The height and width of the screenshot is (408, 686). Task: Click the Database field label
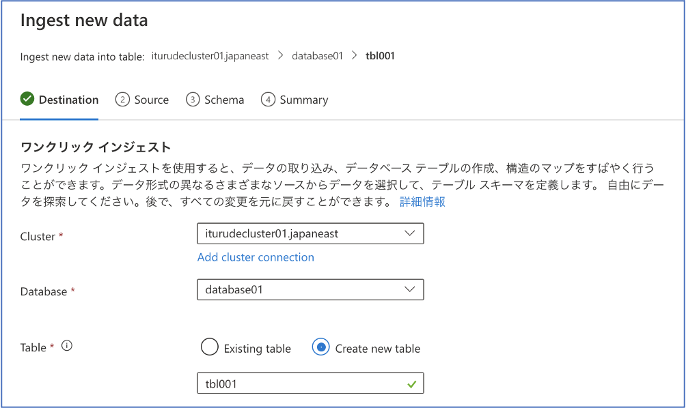tap(44, 292)
